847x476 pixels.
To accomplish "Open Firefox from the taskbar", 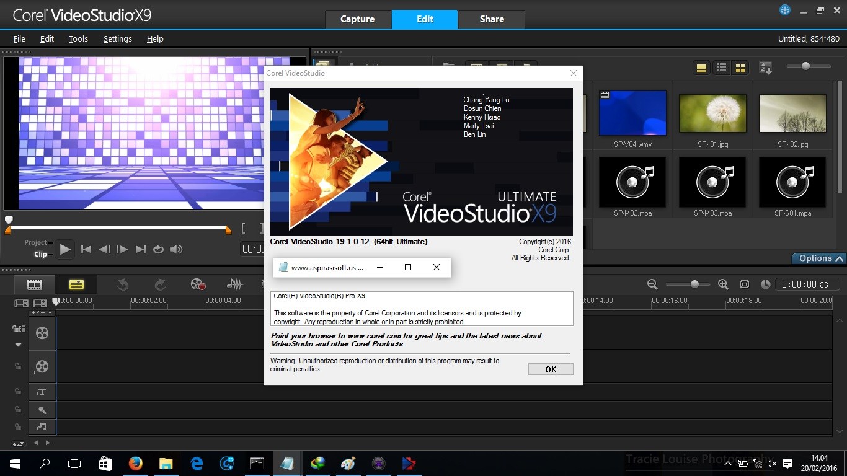I will 135,463.
